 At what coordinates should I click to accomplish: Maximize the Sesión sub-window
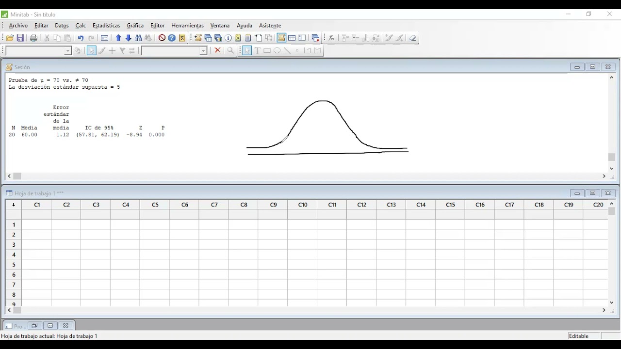point(592,67)
